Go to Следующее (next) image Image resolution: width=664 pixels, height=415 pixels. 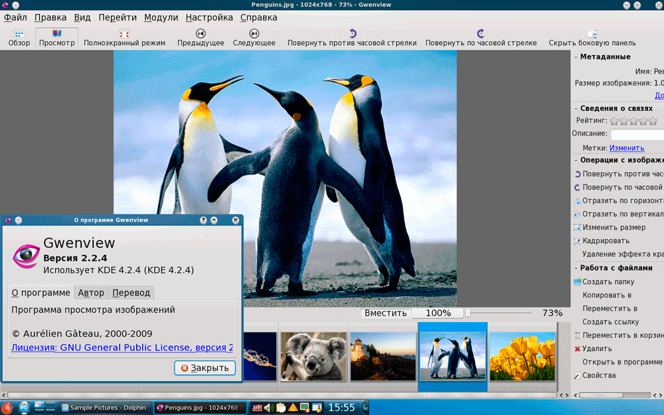pos(254,38)
